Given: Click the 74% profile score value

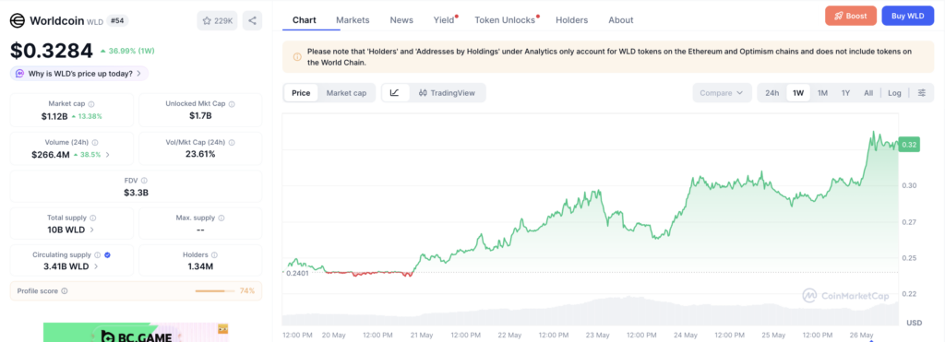Looking at the screenshot, I should (x=247, y=290).
